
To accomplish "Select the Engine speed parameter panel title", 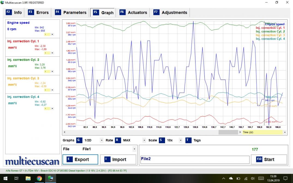I will [18, 23].
